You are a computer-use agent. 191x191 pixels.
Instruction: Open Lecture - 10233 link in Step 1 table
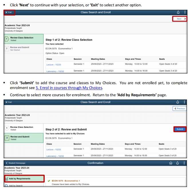(54, 65)
